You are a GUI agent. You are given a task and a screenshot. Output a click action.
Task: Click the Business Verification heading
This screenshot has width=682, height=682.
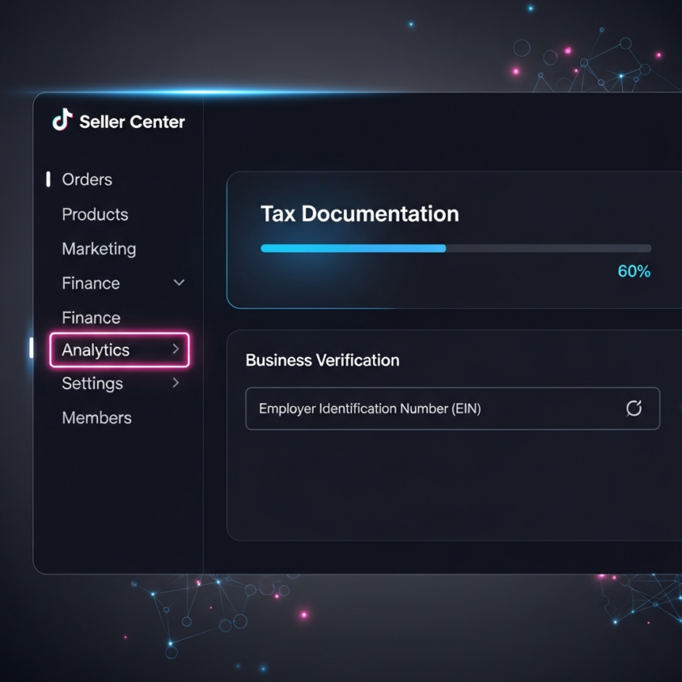[x=322, y=360]
